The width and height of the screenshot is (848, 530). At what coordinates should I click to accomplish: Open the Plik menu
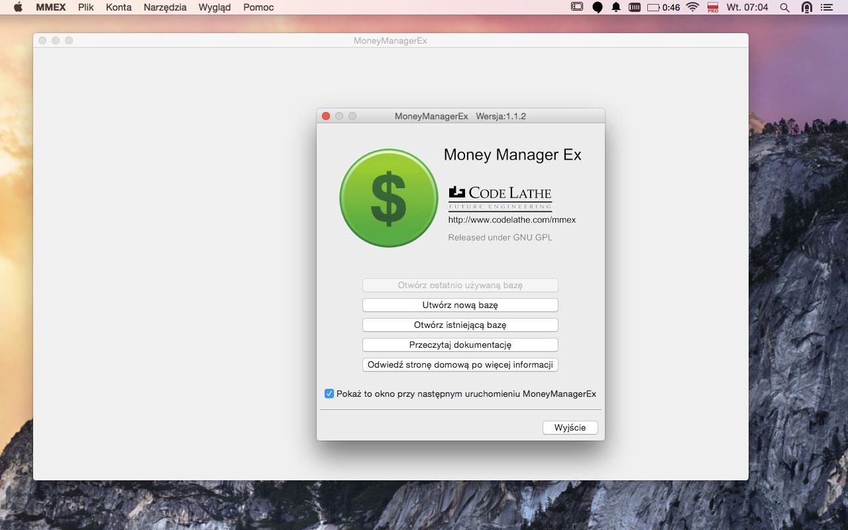pyautogui.click(x=85, y=7)
